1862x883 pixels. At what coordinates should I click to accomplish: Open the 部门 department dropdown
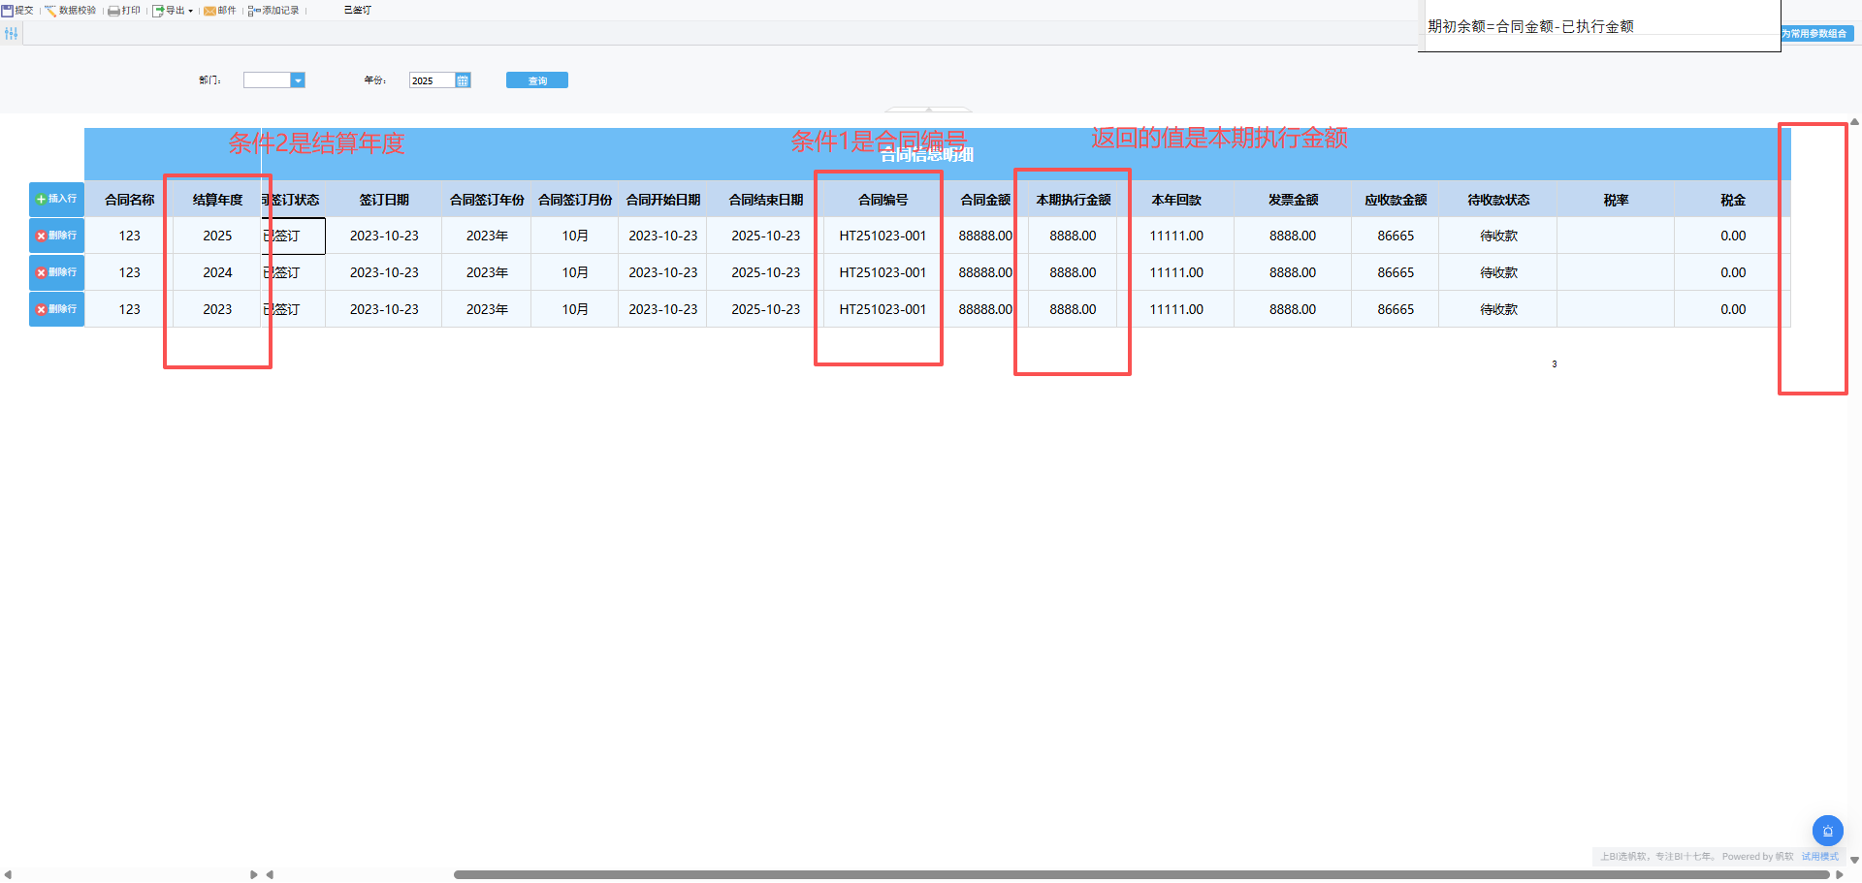coord(298,80)
